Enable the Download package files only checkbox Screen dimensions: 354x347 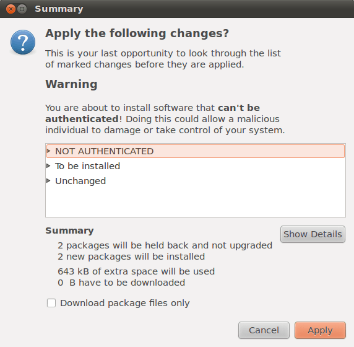(51, 303)
